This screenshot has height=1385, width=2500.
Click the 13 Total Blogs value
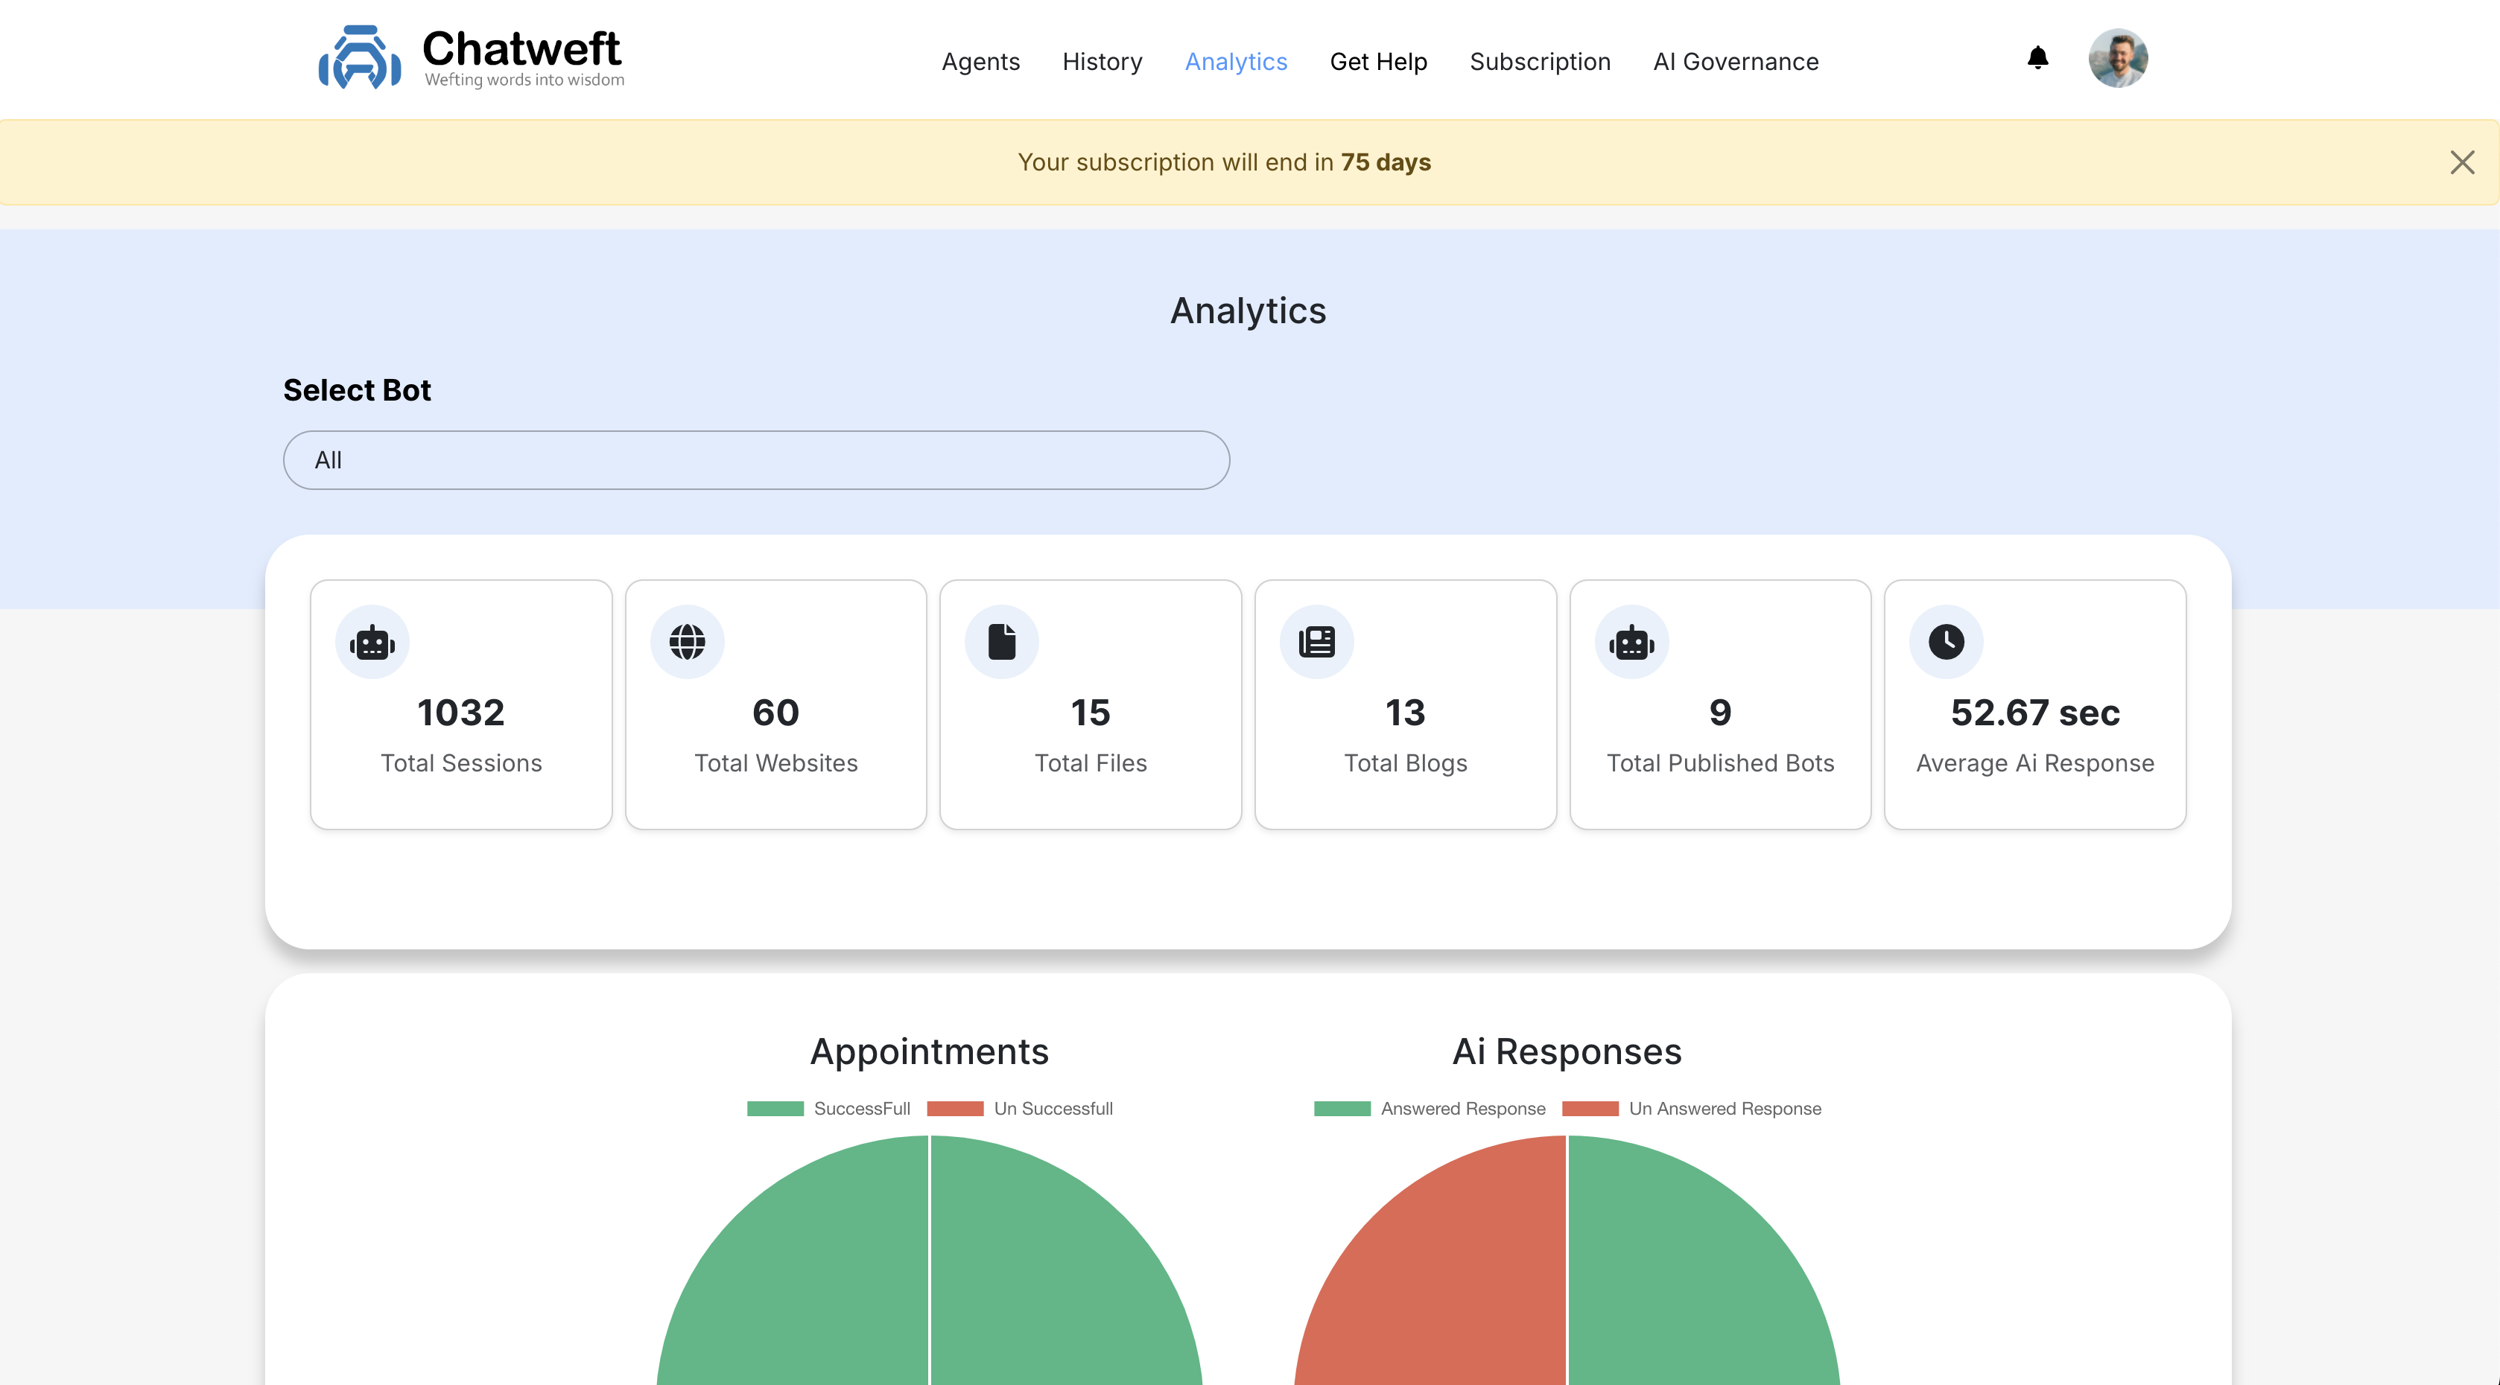click(1405, 712)
